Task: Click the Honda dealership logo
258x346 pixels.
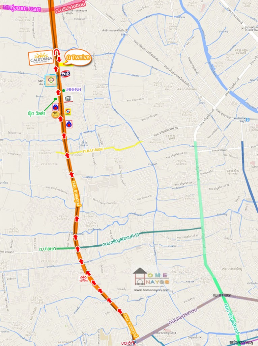Action: click(68, 100)
